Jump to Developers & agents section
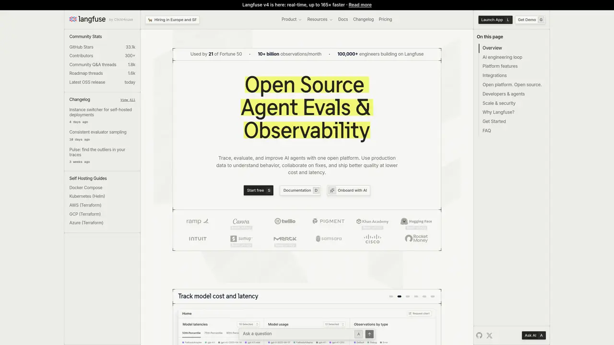The image size is (614, 345). (x=504, y=94)
